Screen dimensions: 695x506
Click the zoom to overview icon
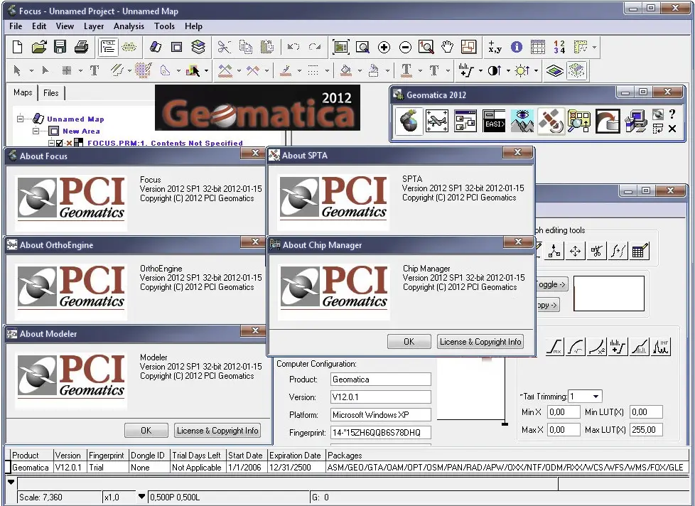(x=340, y=47)
